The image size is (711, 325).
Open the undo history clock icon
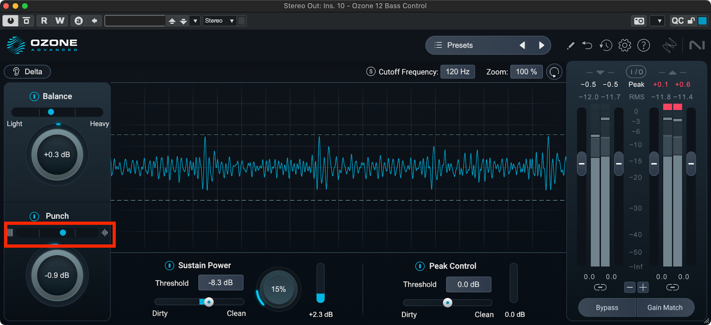point(605,45)
